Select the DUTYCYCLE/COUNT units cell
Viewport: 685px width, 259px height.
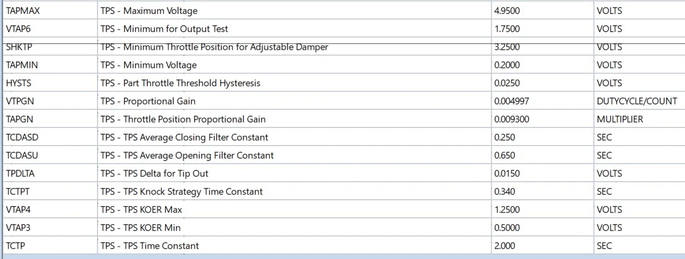coord(640,101)
